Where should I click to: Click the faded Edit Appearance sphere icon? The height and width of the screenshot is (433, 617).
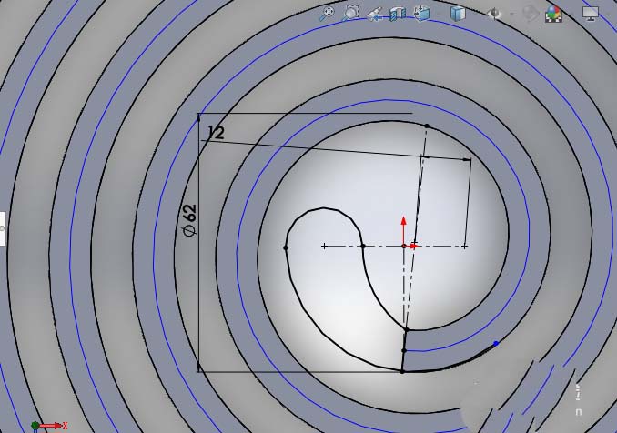(x=530, y=14)
